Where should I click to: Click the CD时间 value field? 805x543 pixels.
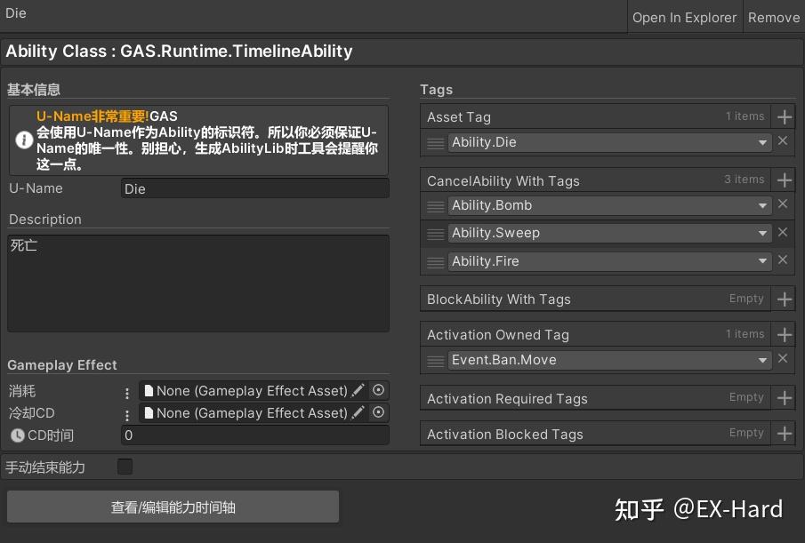tap(254, 435)
